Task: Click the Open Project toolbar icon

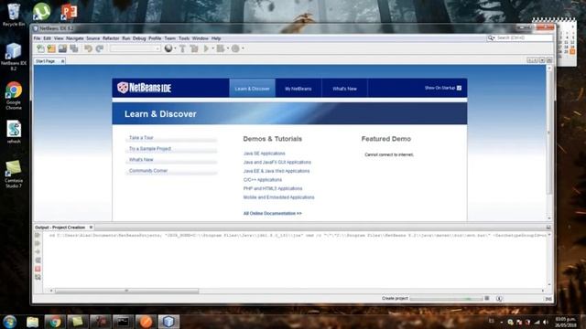Action: coord(62,48)
